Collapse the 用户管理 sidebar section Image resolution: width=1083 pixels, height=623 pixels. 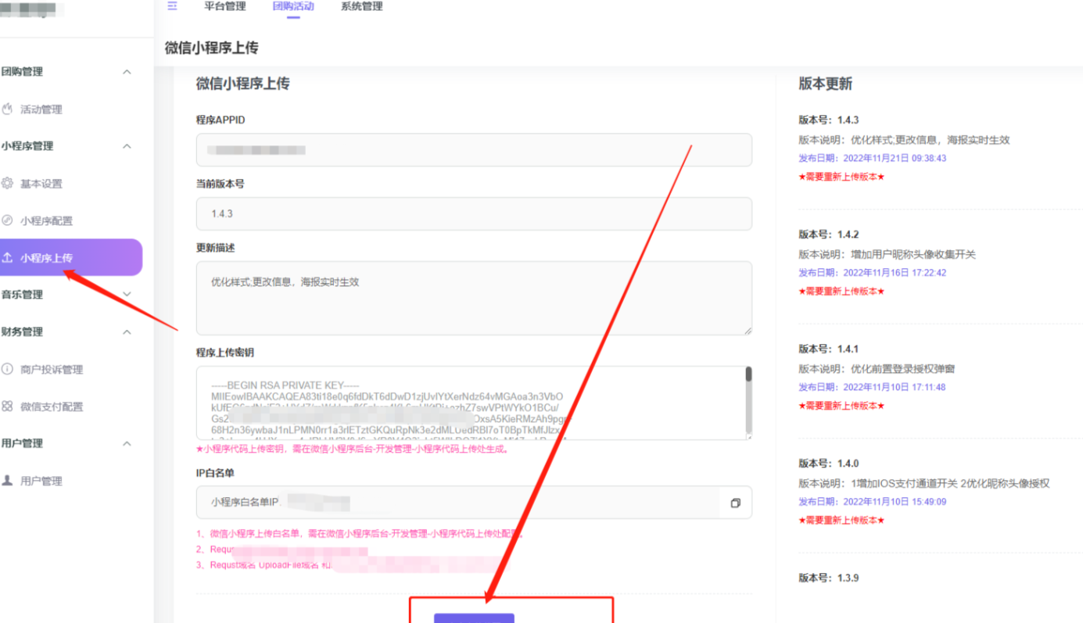coord(127,443)
